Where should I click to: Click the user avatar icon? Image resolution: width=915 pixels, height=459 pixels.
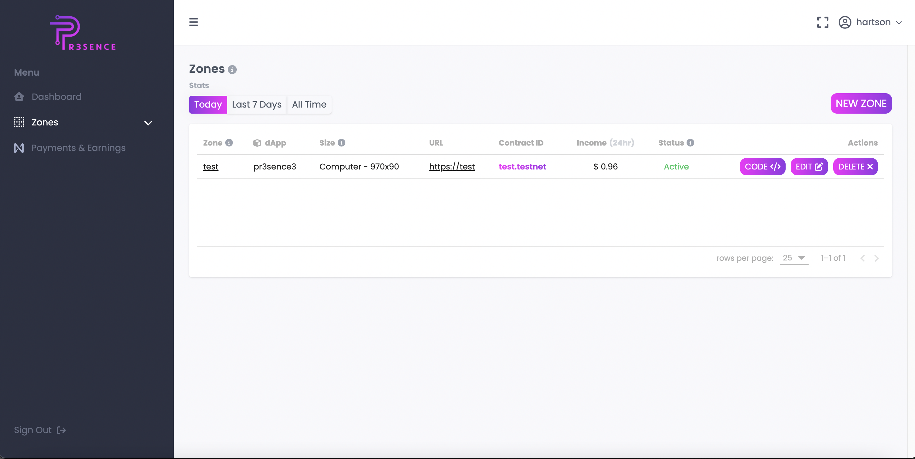(x=845, y=22)
